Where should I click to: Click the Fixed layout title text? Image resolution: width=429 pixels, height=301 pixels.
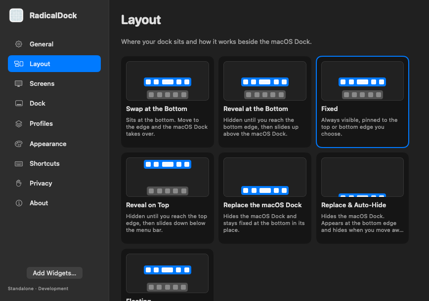pos(329,109)
